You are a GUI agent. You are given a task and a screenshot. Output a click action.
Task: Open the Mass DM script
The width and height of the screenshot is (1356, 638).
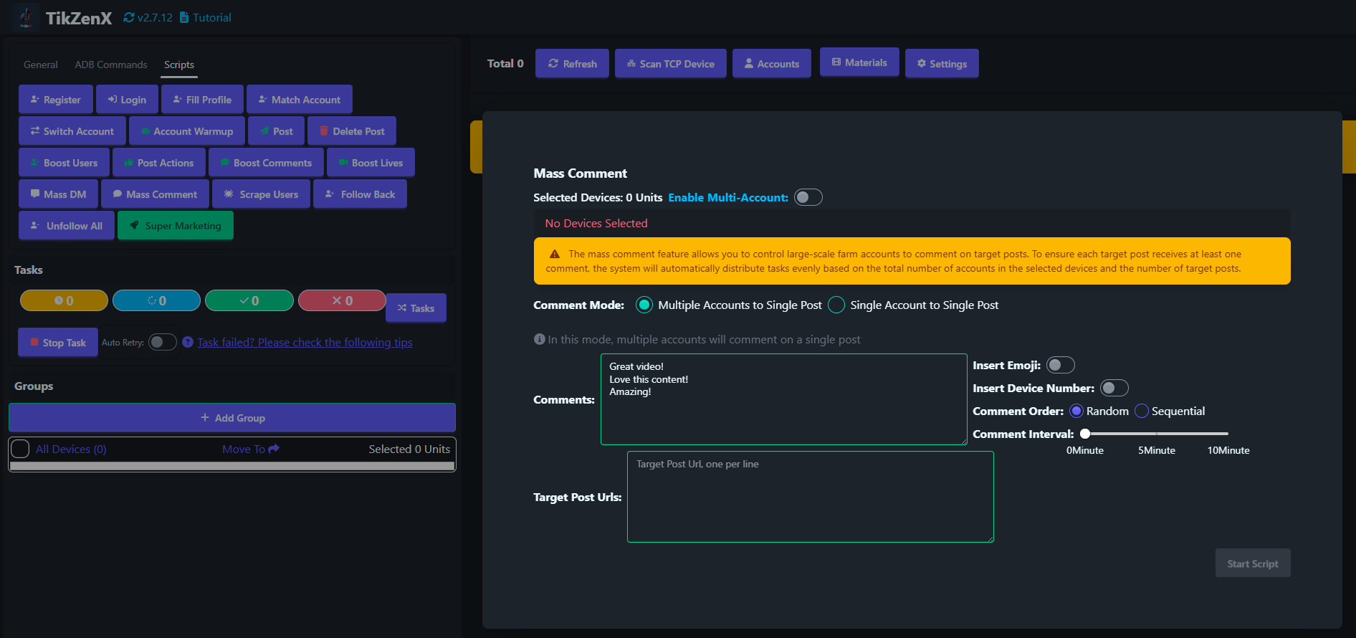pyautogui.click(x=58, y=194)
